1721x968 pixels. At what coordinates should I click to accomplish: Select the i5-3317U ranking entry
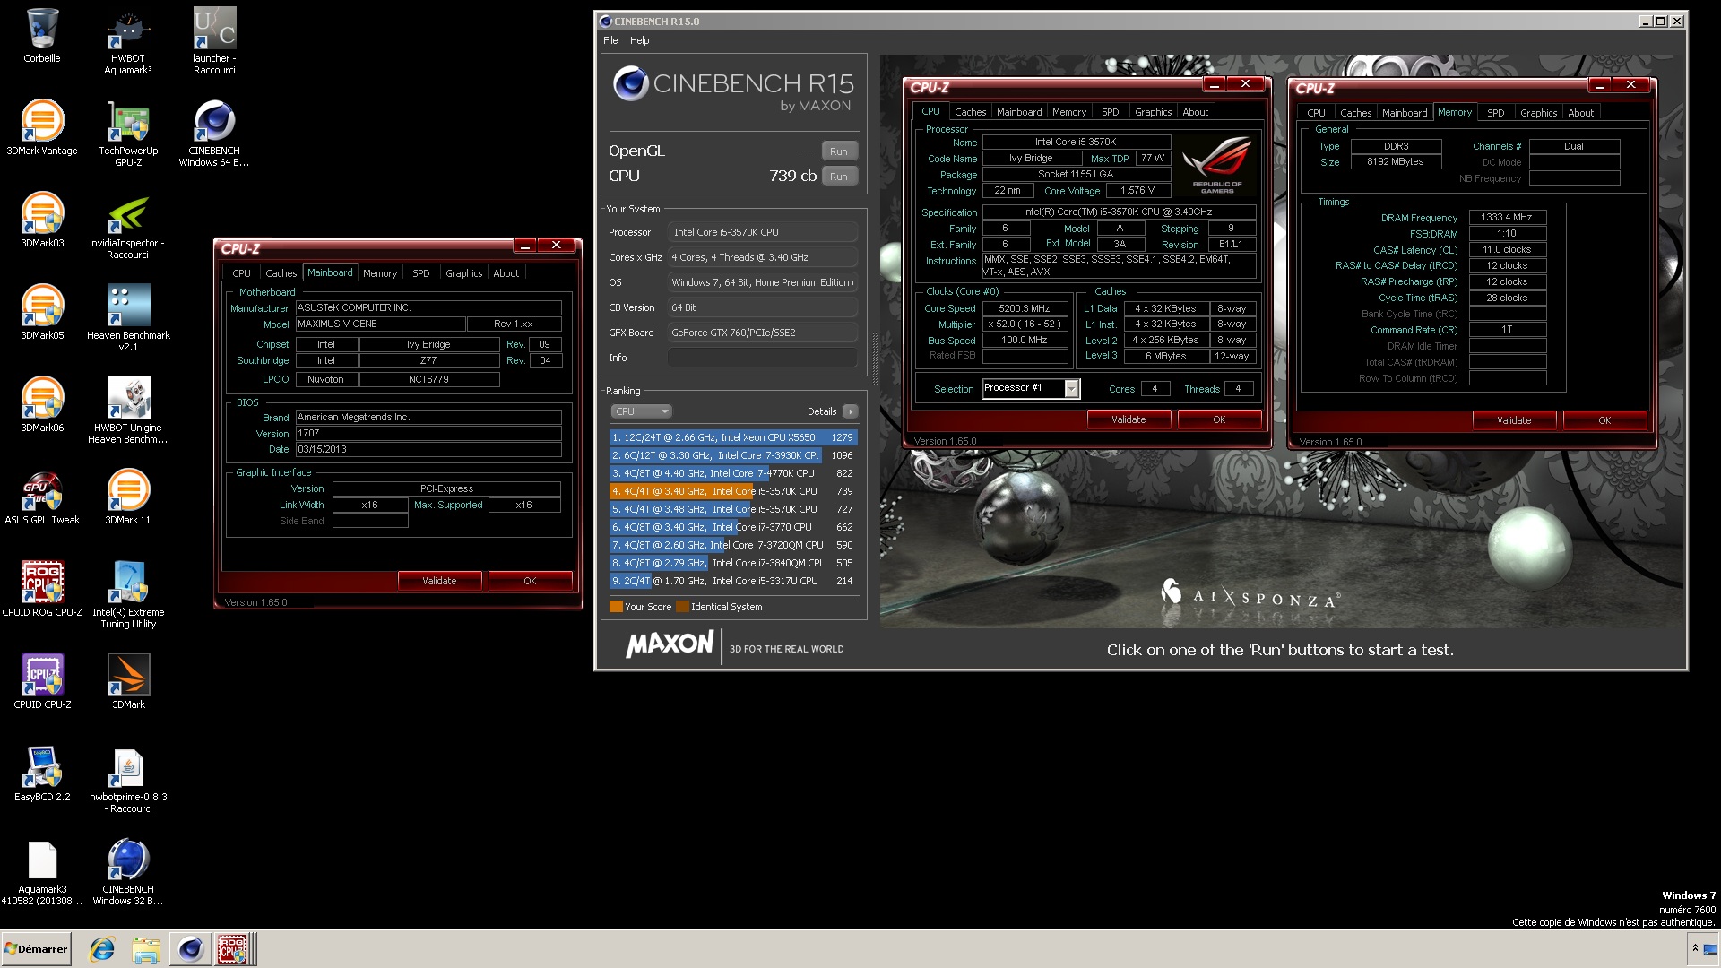pyautogui.click(x=733, y=581)
